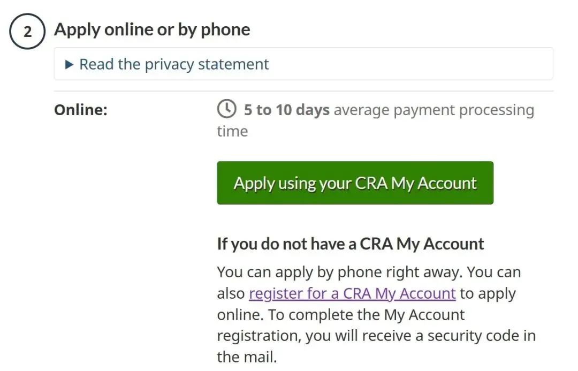Click 'to apply' text after register link
Image resolution: width=578 pixels, height=371 pixels.
488,294
